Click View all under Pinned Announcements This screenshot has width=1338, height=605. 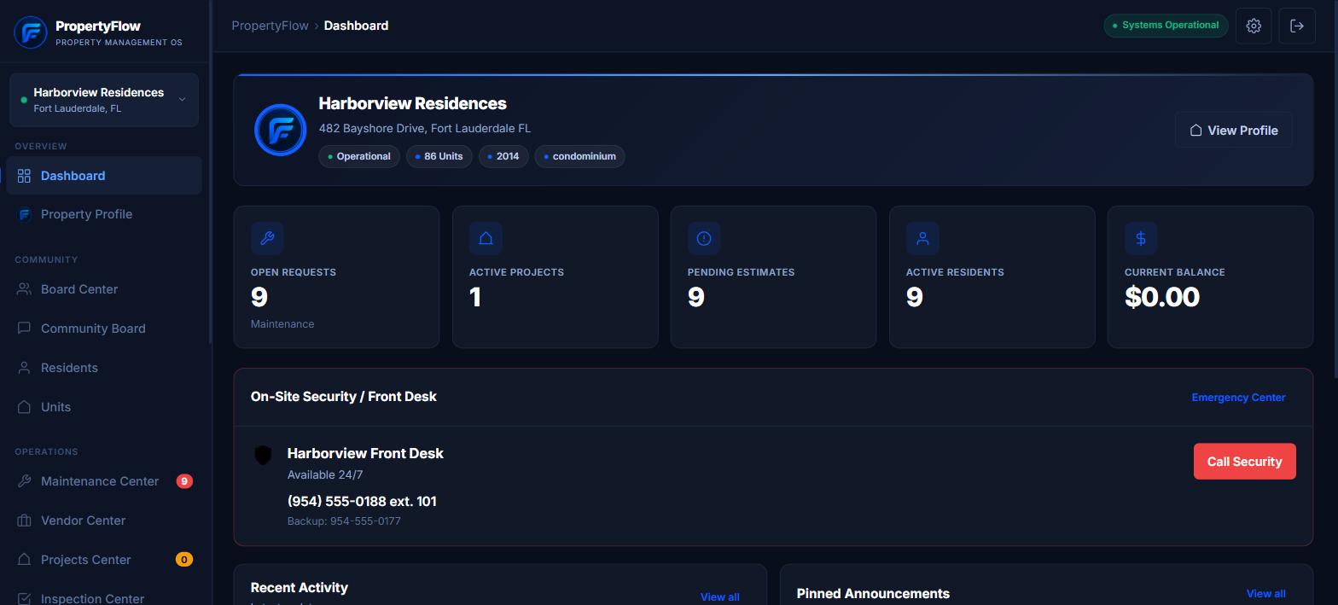[1265, 594]
